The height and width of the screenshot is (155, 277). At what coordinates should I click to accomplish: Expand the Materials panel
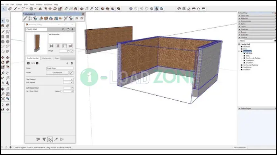point(256,18)
